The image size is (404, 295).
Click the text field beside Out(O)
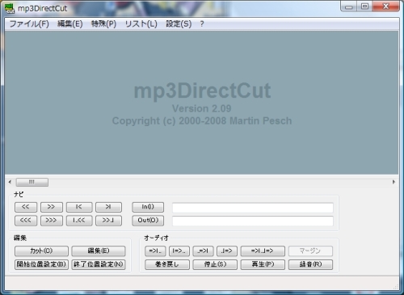coord(253,221)
